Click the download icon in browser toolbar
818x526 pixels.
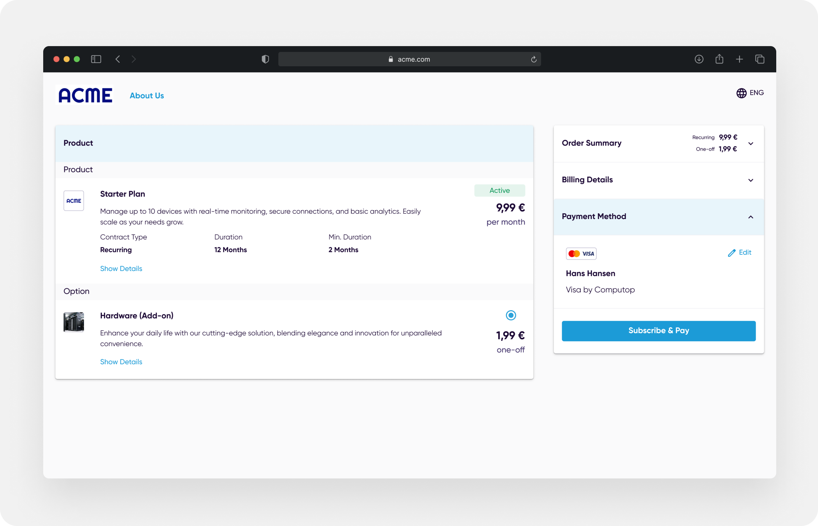click(x=699, y=58)
